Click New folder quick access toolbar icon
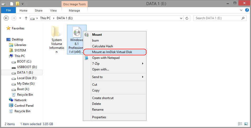 [17, 3]
